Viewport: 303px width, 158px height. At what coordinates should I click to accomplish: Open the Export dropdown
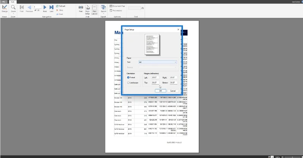(x=103, y=9)
